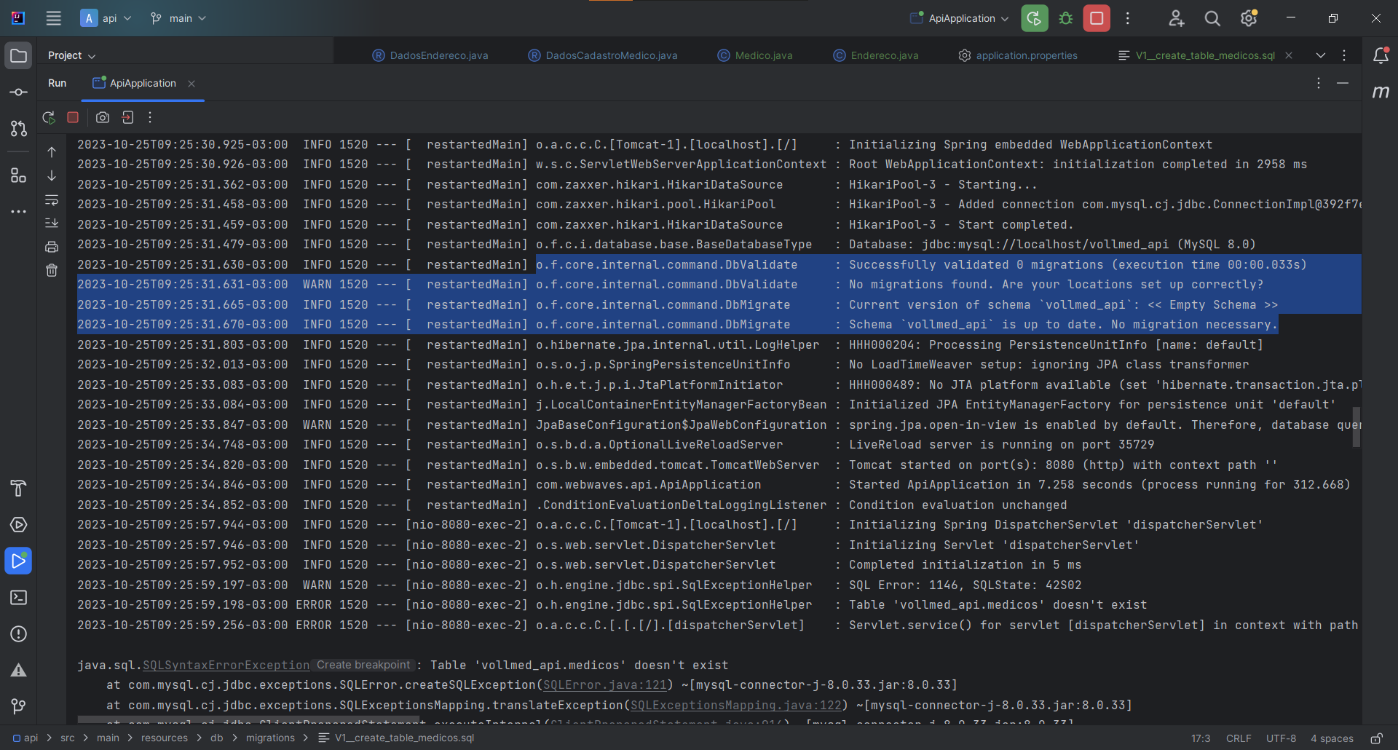Click the green Rerun ApiApplication button
1398x750 pixels.
[x=1035, y=18]
